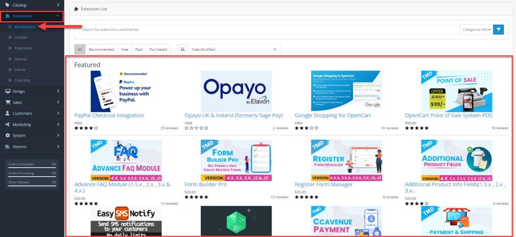Open Google Shopping for OpenCart link
516x237 pixels.
[333, 115]
